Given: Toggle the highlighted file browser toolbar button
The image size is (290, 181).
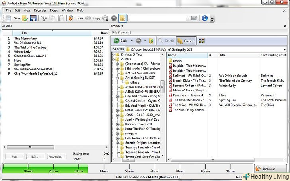Looking at the screenshot, I should click(122, 18).
